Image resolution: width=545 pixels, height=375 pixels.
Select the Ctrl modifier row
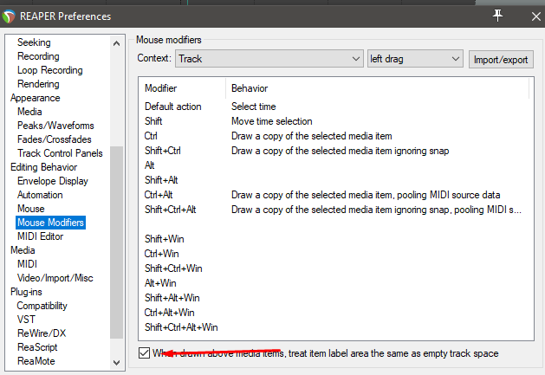point(336,136)
